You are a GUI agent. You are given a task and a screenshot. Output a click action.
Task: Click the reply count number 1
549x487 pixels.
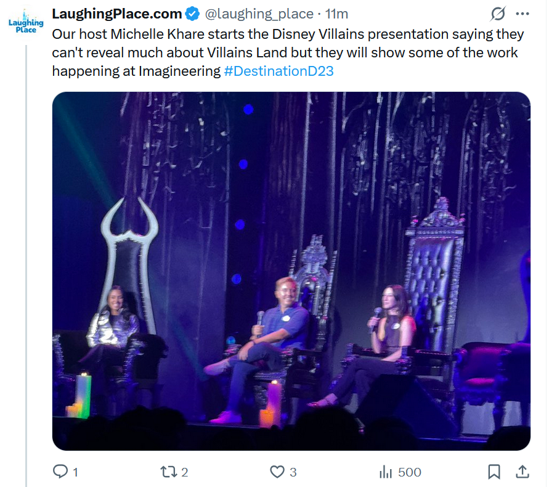[x=75, y=473]
